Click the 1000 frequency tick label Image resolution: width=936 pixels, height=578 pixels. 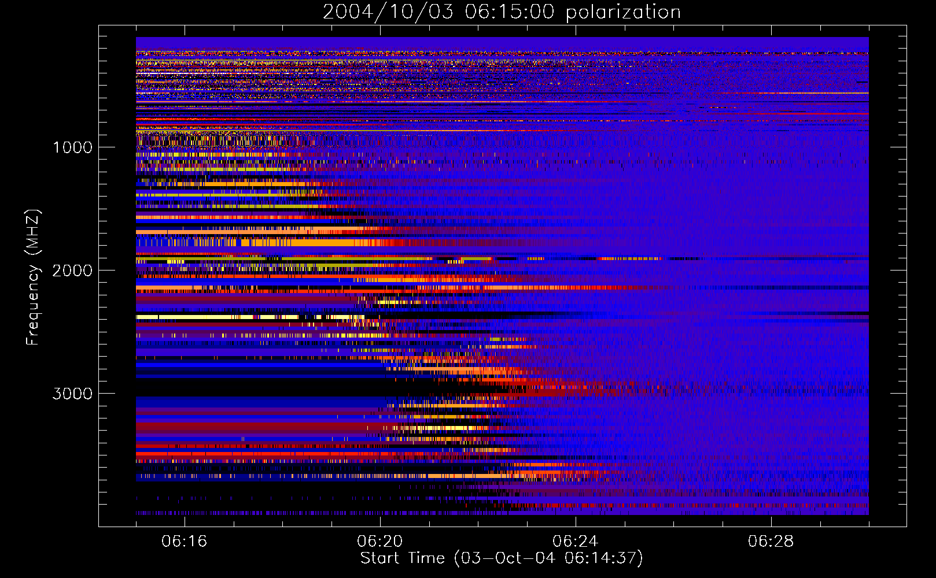click(72, 147)
